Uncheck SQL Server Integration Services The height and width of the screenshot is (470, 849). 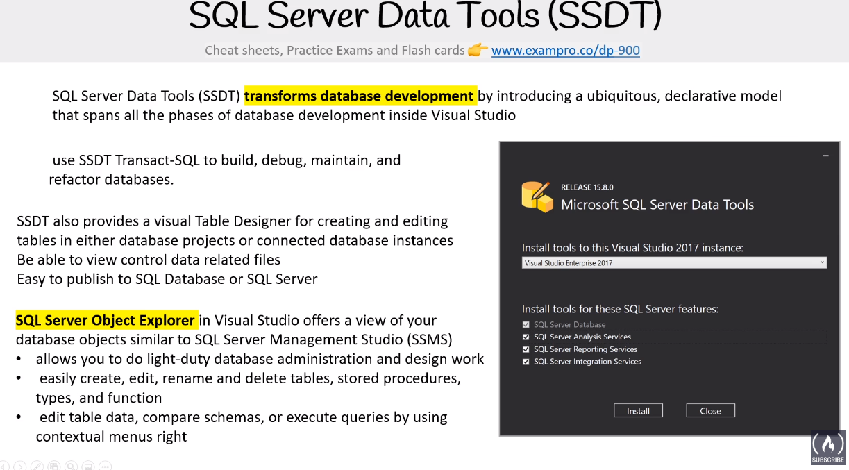coord(526,362)
